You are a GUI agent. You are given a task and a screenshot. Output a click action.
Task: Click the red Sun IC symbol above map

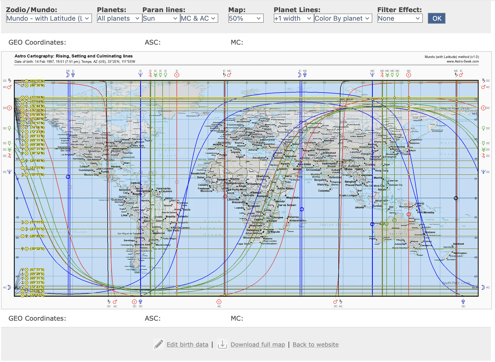[x=177, y=75]
